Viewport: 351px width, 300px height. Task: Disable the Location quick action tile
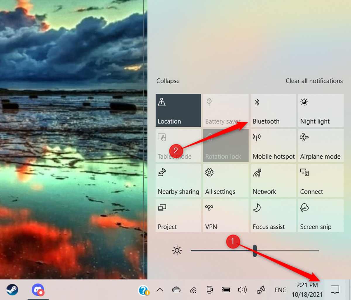pyautogui.click(x=178, y=110)
